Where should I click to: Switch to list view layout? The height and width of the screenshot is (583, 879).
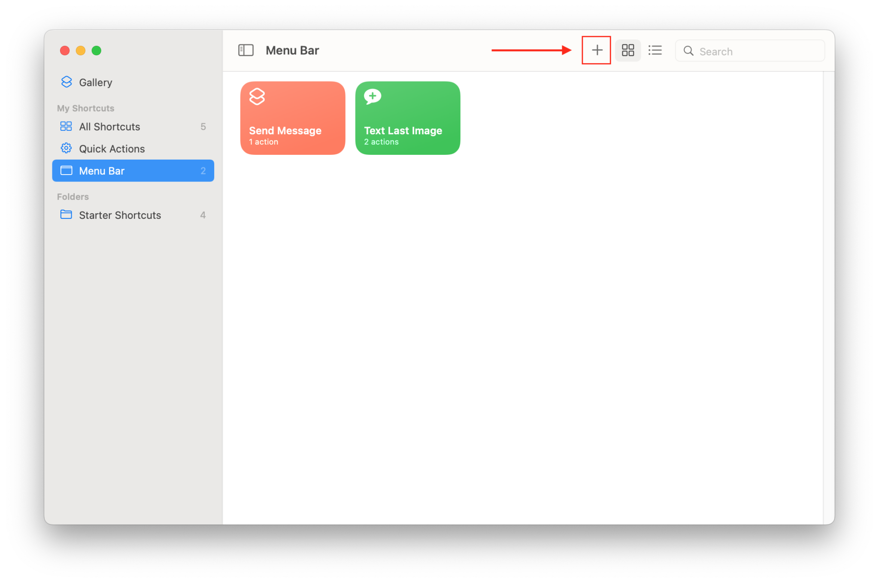tap(655, 50)
